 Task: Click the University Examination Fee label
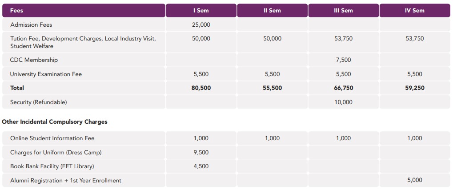[46, 74]
